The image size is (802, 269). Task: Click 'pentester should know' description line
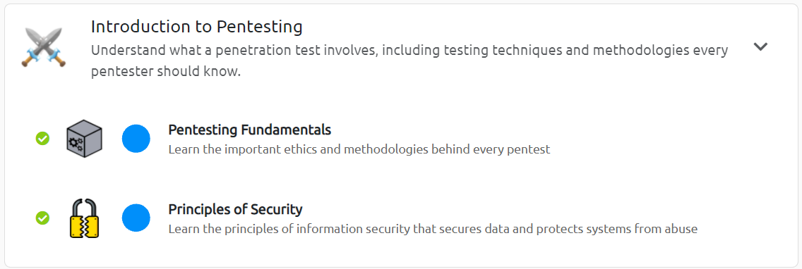coord(166,72)
